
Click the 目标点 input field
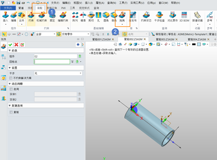click(x=52, y=62)
